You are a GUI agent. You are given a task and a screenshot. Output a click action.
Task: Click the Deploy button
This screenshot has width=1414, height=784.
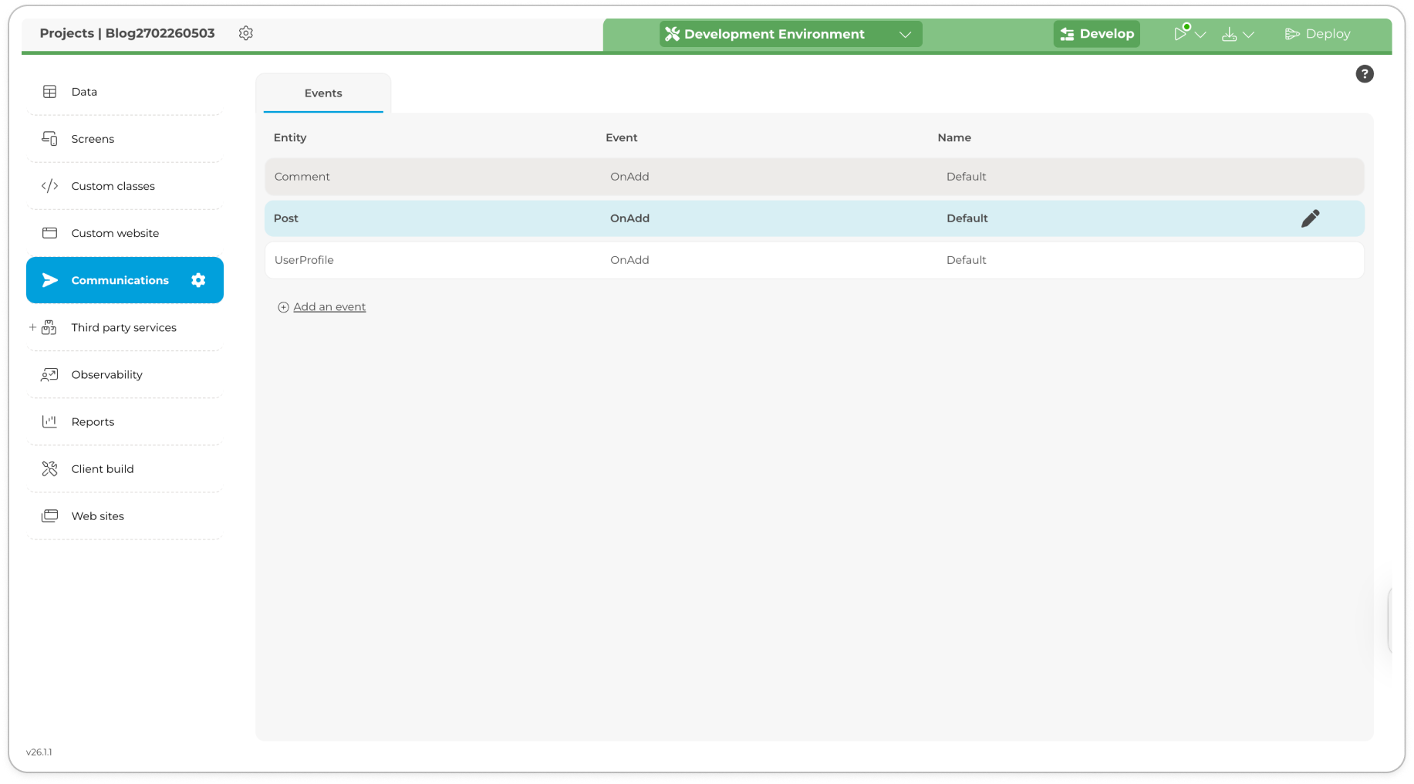point(1318,34)
